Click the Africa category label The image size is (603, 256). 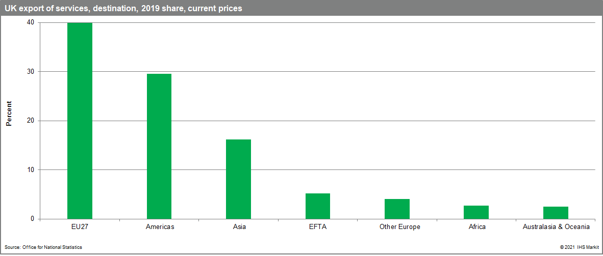tap(478, 226)
